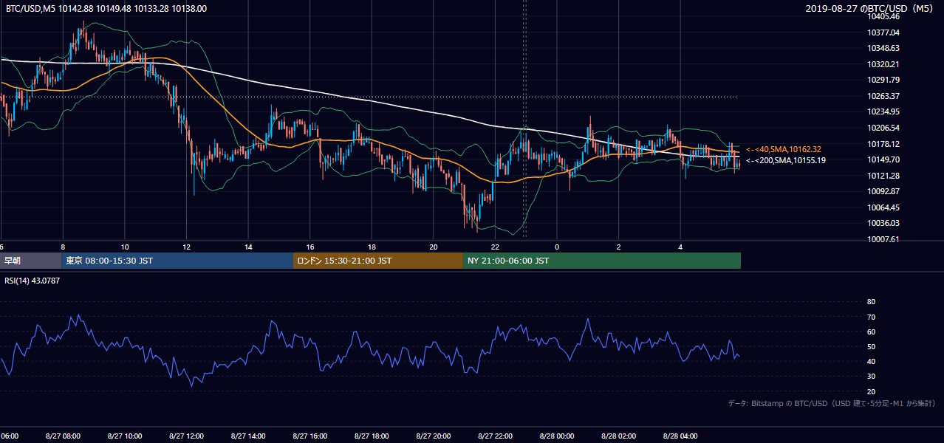Click the 8/27 22:00 bottom date label
This screenshot has width=944, height=443.
coord(496,436)
